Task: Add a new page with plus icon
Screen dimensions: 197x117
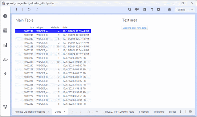Action: click(97, 111)
